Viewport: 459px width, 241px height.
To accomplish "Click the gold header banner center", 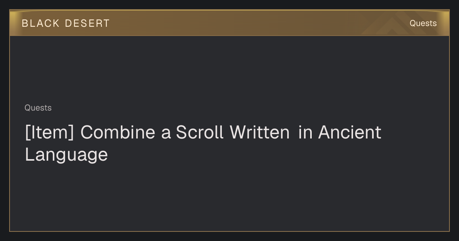I will click(229, 23).
